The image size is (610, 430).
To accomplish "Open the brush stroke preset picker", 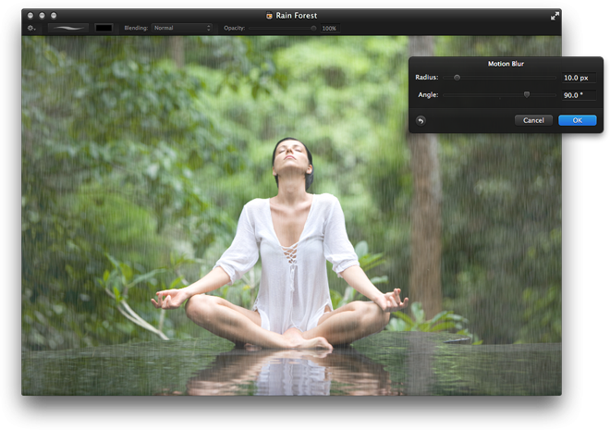I will click(68, 28).
